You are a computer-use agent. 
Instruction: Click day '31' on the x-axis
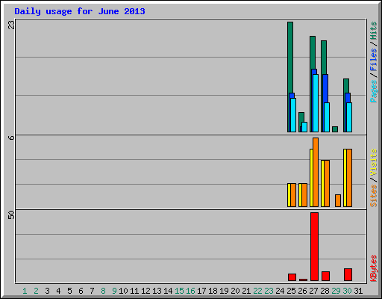pos(358,291)
